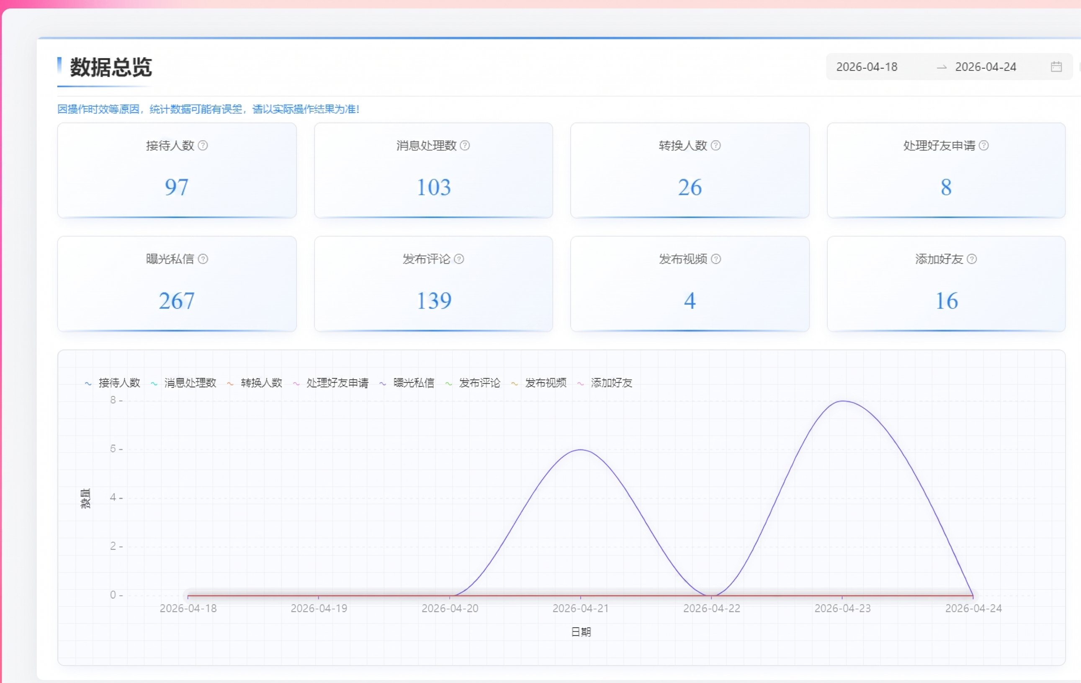This screenshot has height=683, width=1081.
Task: Click the 数据总览 page heading
Action: click(111, 67)
